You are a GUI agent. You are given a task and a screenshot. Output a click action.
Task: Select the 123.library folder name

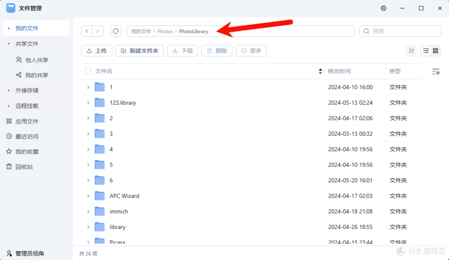point(123,103)
